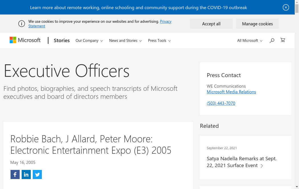Open the Microsoft Media Relations link
Screen dimensions: 299x189
click(x=231, y=92)
